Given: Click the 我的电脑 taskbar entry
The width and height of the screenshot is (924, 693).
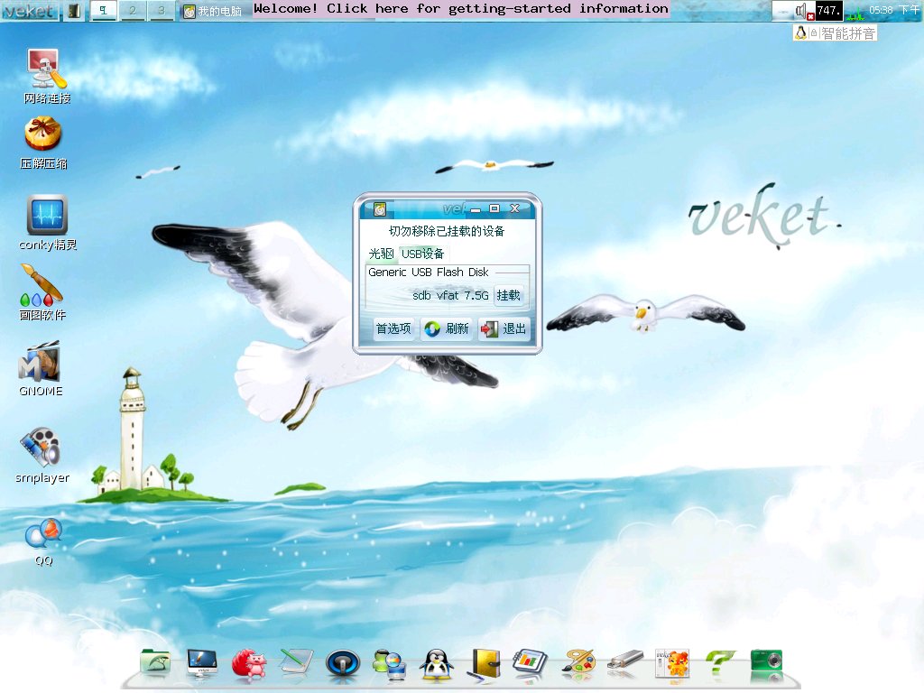Looking at the screenshot, I should coord(213,11).
